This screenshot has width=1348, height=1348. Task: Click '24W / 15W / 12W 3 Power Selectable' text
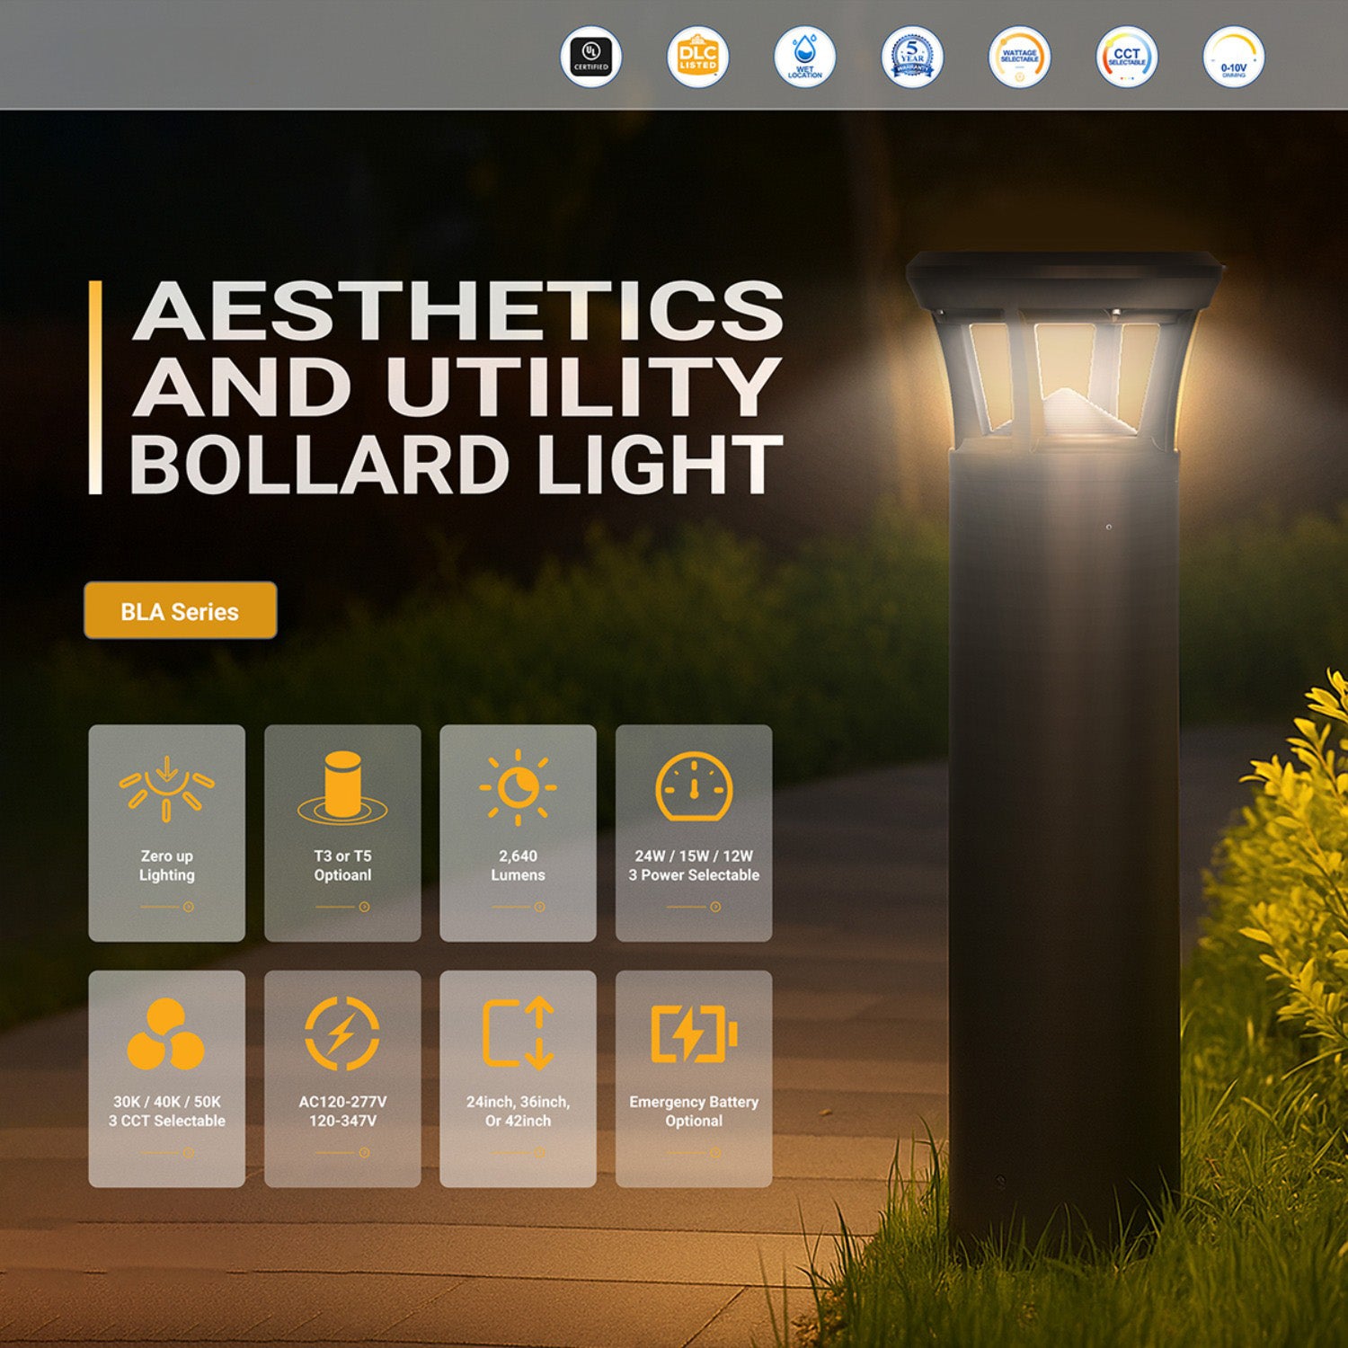click(694, 865)
